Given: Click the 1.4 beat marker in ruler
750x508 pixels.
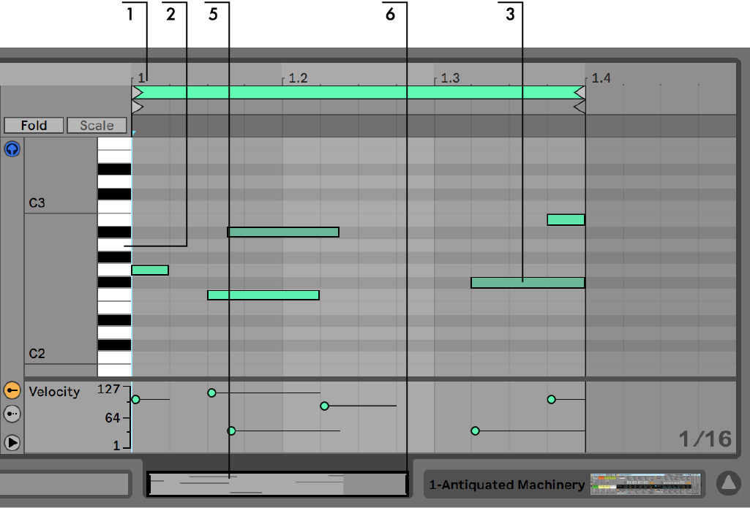Looking at the screenshot, I should [601, 78].
